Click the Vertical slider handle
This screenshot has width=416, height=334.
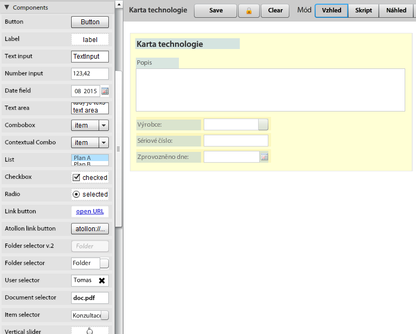pyautogui.click(x=90, y=330)
